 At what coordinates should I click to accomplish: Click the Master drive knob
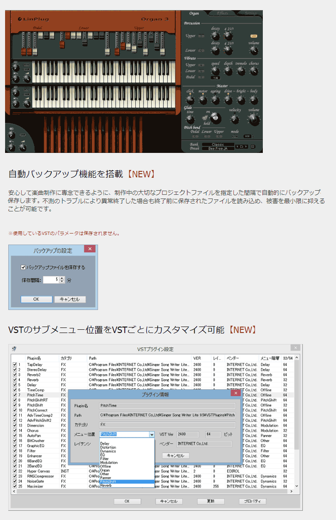pyautogui.click(x=228, y=99)
